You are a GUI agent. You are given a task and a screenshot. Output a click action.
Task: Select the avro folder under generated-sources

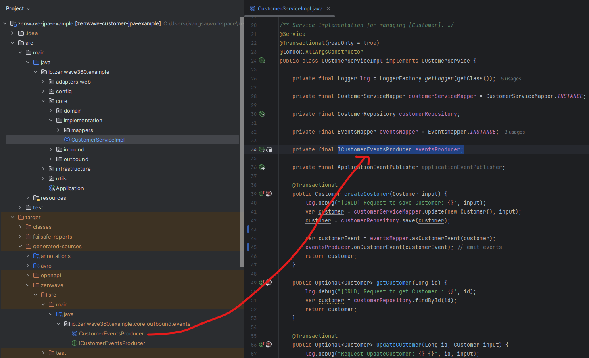click(x=46, y=266)
